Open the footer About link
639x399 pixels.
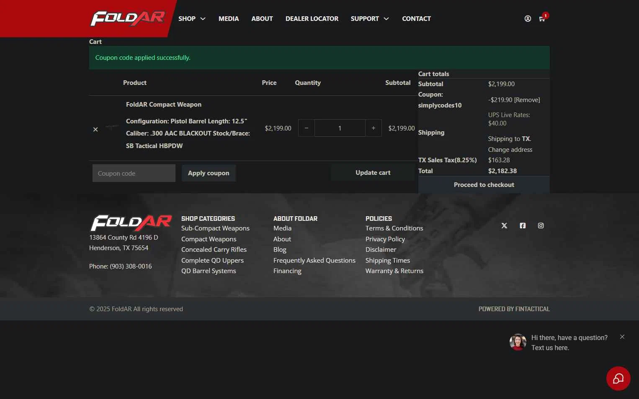[282, 239]
